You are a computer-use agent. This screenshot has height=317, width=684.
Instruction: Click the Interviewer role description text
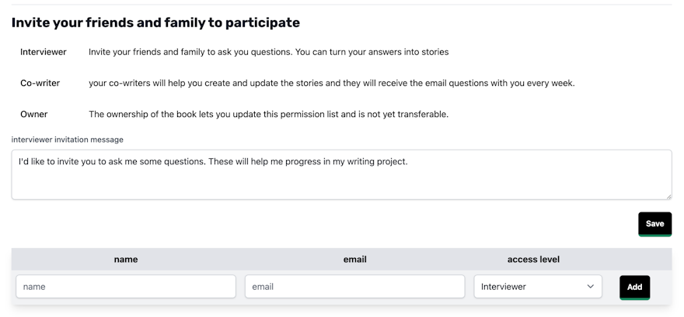click(269, 52)
